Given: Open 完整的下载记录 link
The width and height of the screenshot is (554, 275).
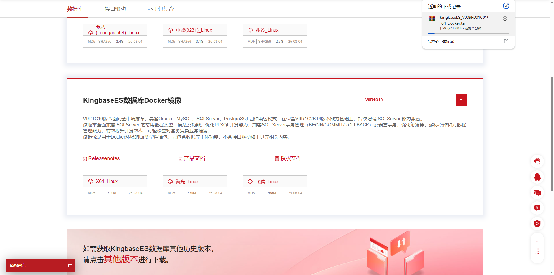Looking at the screenshot, I should [441, 41].
